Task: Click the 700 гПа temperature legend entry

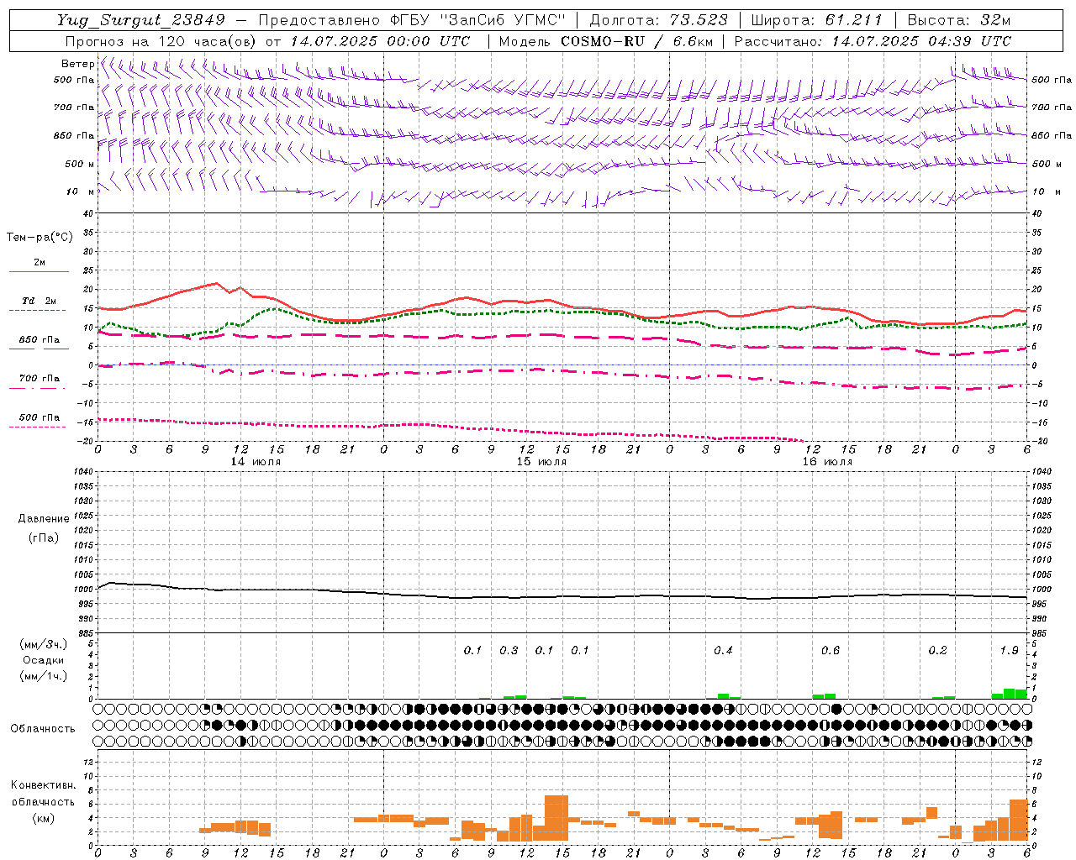Action: pyautogui.click(x=40, y=379)
